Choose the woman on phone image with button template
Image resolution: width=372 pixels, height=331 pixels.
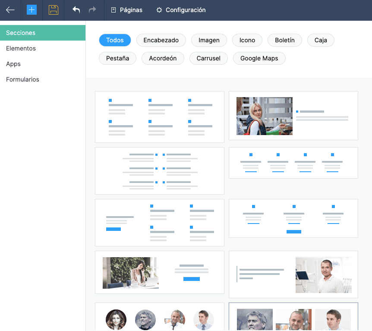(x=160, y=272)
